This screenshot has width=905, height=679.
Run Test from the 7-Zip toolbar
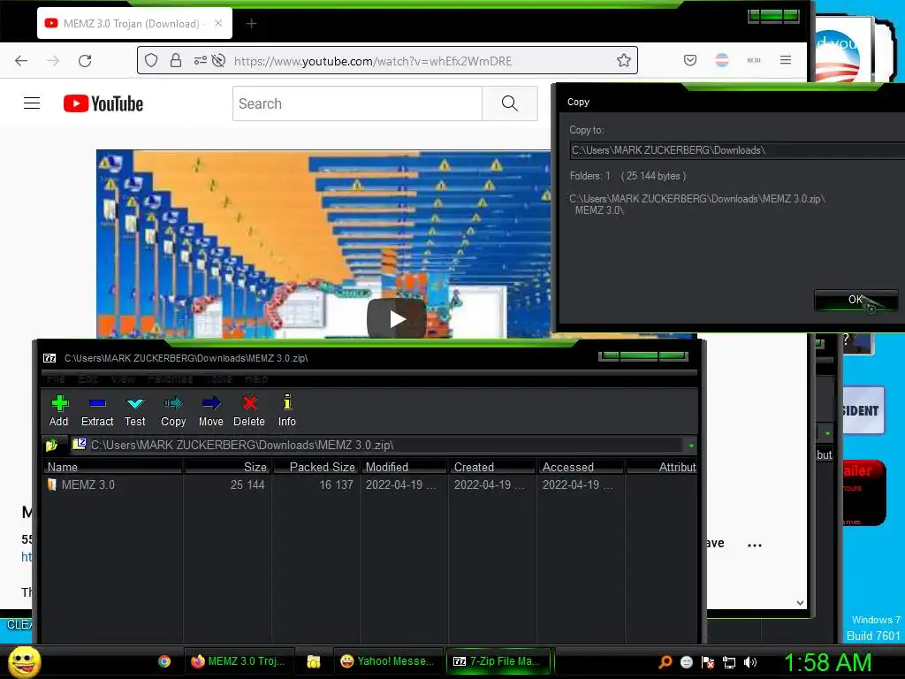coord(135,411)
